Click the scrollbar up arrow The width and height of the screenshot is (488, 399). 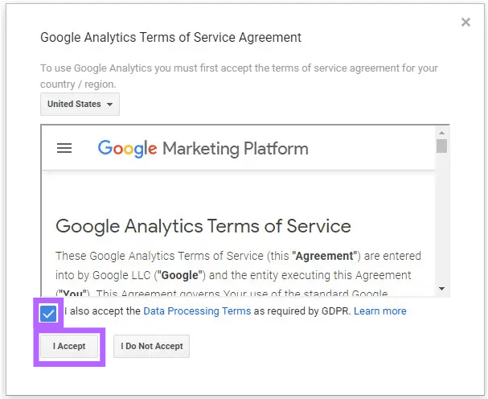click(x=441, y=133)
